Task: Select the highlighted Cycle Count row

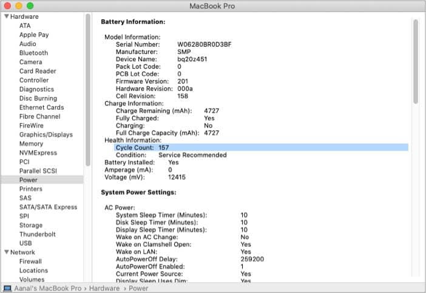Action: 261,147
